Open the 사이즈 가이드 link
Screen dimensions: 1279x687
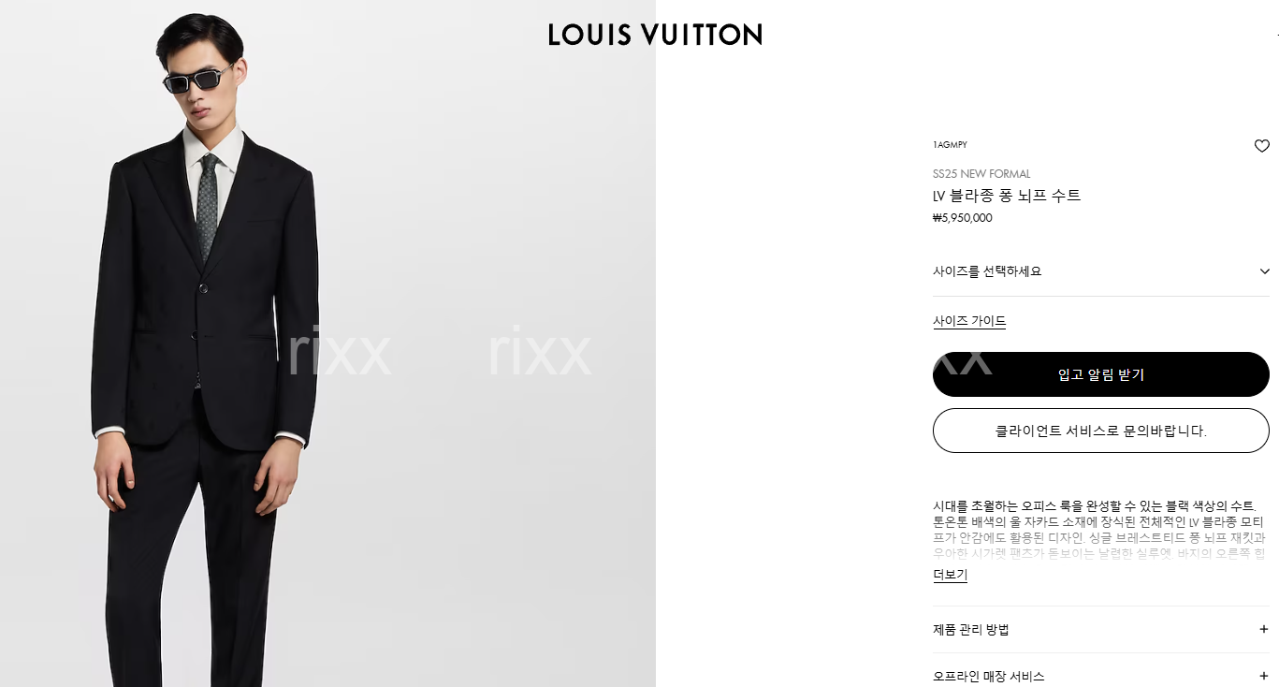point(969,321)
